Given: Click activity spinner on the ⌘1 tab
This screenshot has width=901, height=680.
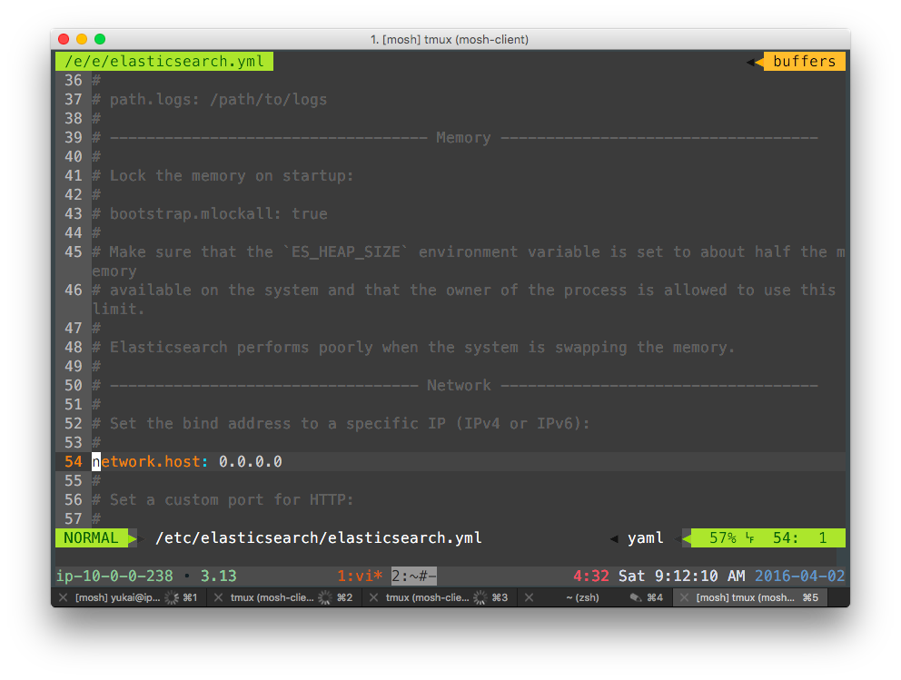Looking at the screenshot, I should tap(172, 598).
